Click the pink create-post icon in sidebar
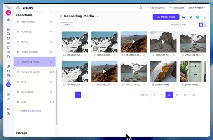 [9, 13]
